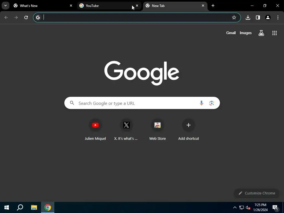Click the magnifier icon in search box

(72, 103)
